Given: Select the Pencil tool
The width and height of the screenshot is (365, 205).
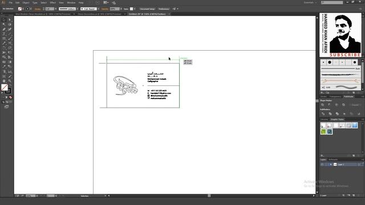Looking at the screenshot, I should (x=4, y=43).
